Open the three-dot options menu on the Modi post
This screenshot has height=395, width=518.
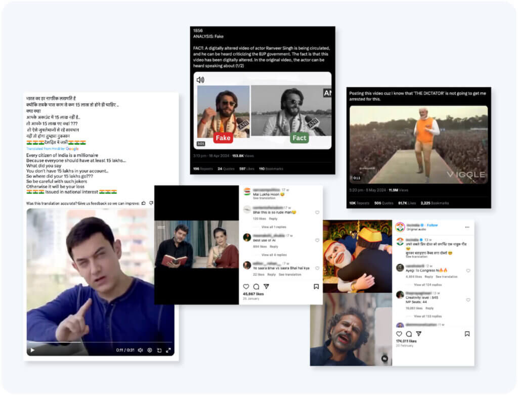466,226
